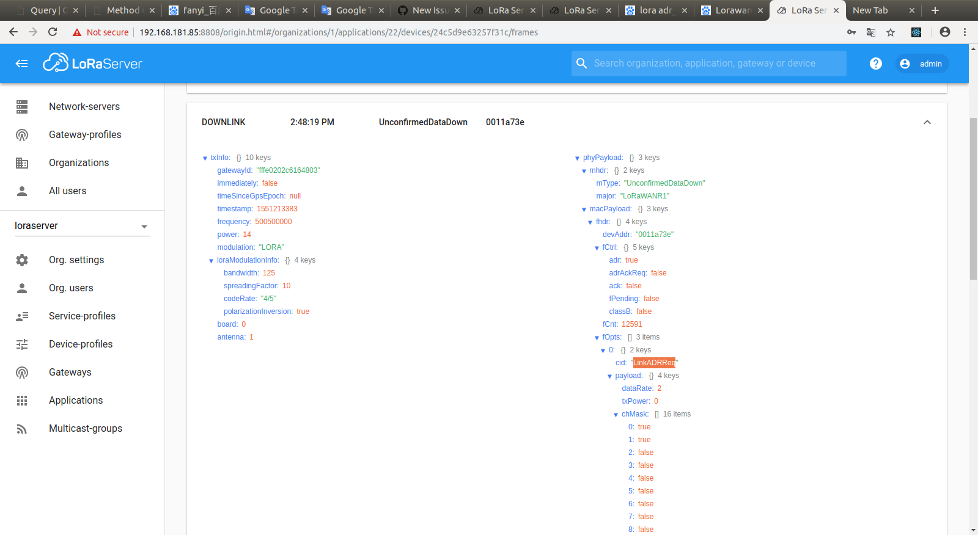Collapse the txInfo tree node
Viewport: 978px width, 535px height.
pos(205,158)
